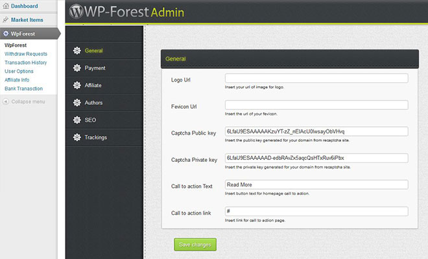Click the gear icon beside SEO
Image resolution: width=428 pixels, height=259 pixels.
77,120
